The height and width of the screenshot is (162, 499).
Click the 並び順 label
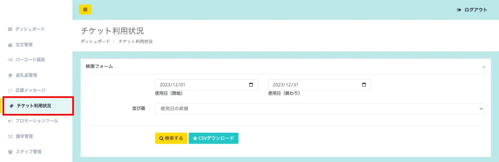139,108
